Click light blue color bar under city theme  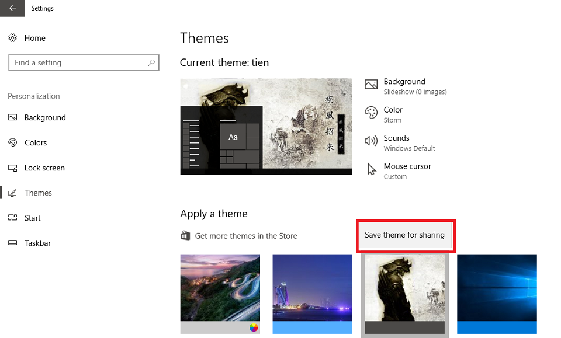point(312,327)
